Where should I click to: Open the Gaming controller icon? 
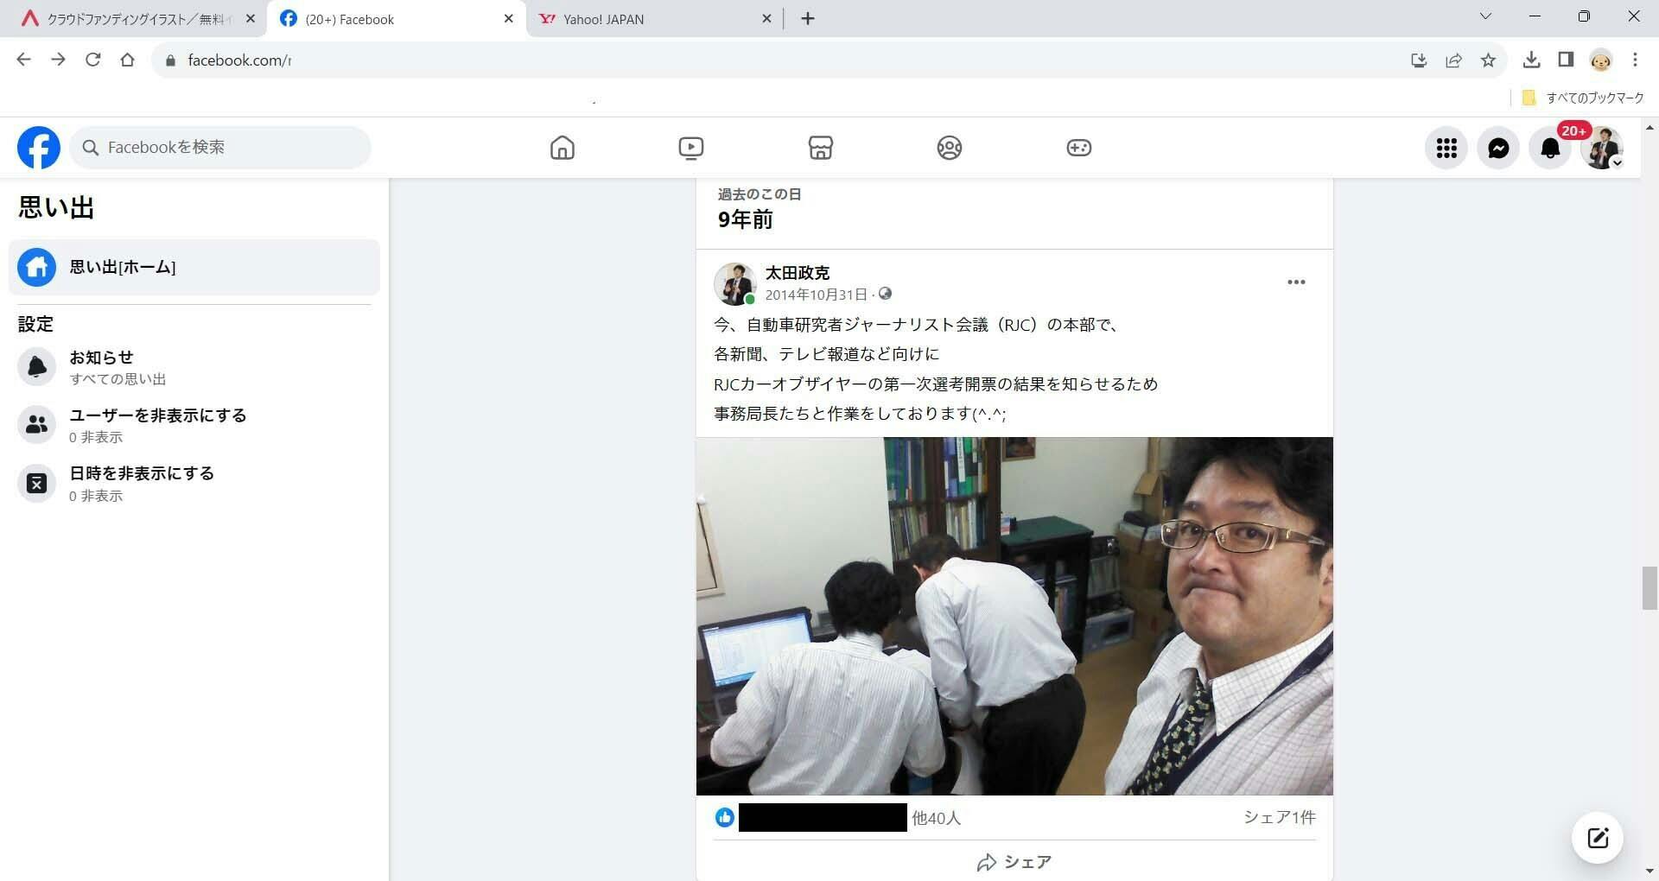(x=1078, y=148)
